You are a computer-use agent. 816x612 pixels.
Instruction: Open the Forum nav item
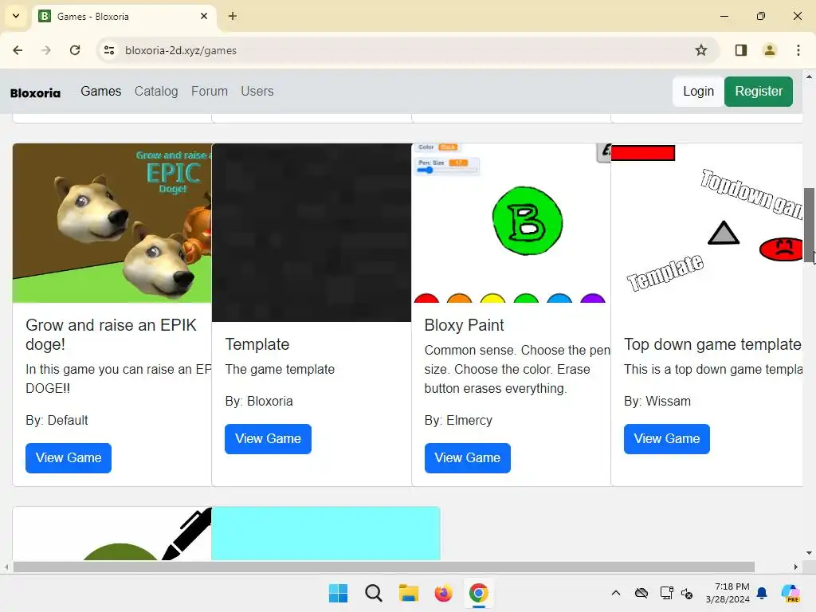pyautogui.click(x=210, y=91)
